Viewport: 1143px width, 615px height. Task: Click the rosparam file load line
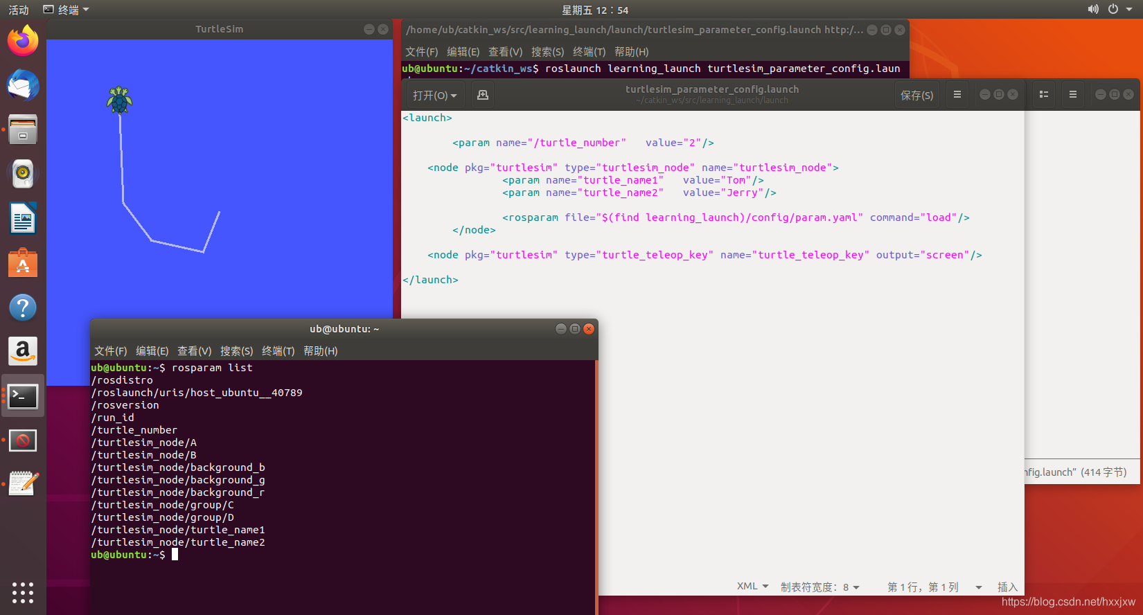click(x=736, y=217)
